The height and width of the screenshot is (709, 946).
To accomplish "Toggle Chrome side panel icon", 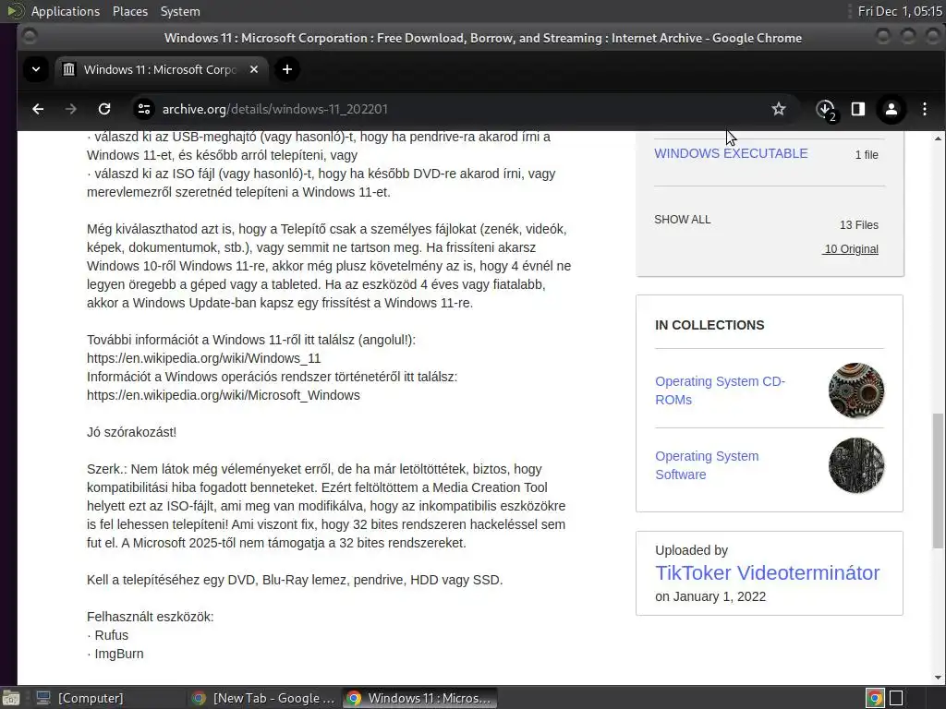I will [x=858, y=109].
